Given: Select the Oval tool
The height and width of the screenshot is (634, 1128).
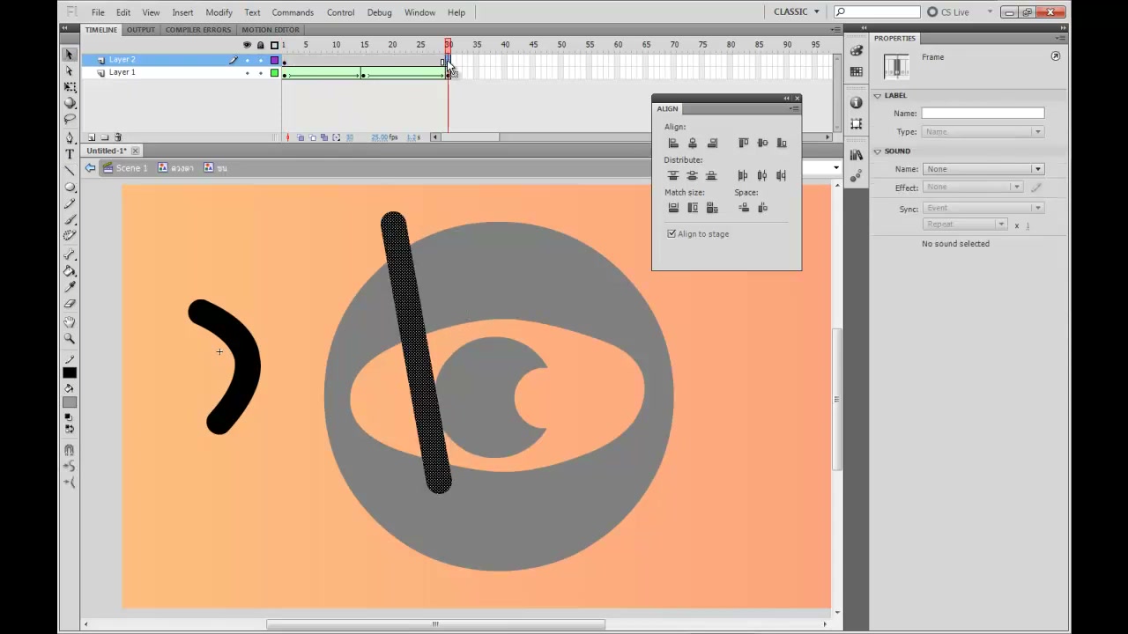Looking at the screenshot, I should 70,188.
